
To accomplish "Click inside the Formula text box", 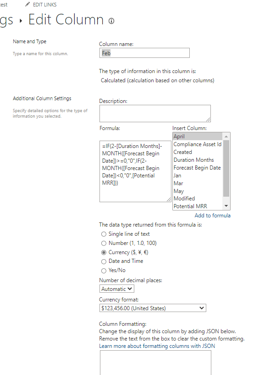I will click(135, 171).
